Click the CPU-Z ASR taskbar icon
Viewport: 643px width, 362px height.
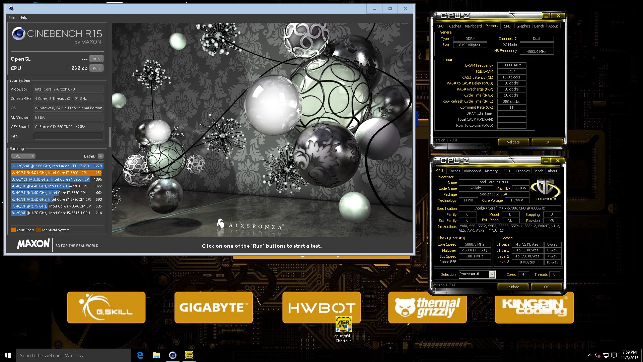[189, 355]
